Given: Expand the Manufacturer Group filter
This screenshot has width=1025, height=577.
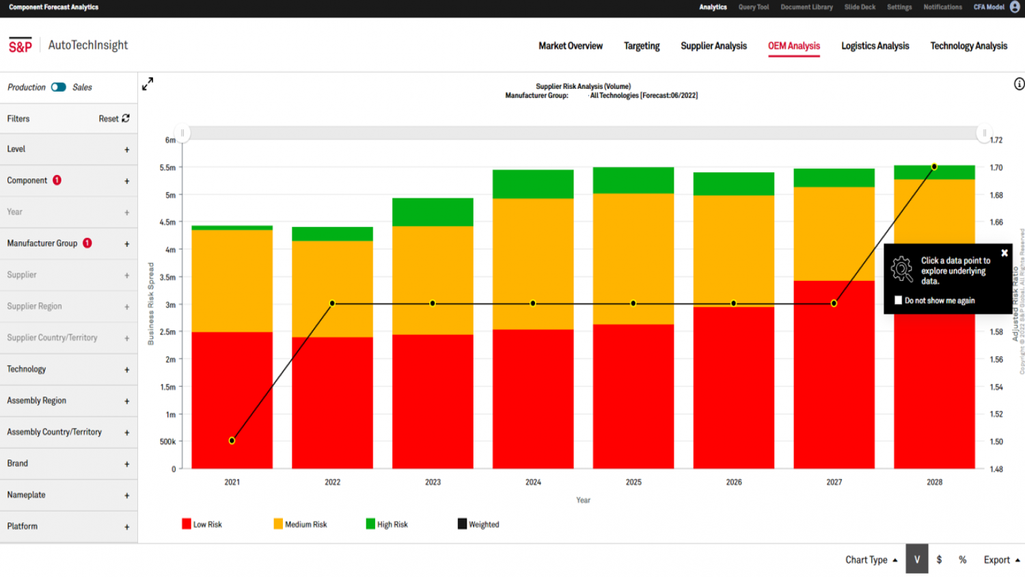Looking at the screenshot, I should 126,244.
